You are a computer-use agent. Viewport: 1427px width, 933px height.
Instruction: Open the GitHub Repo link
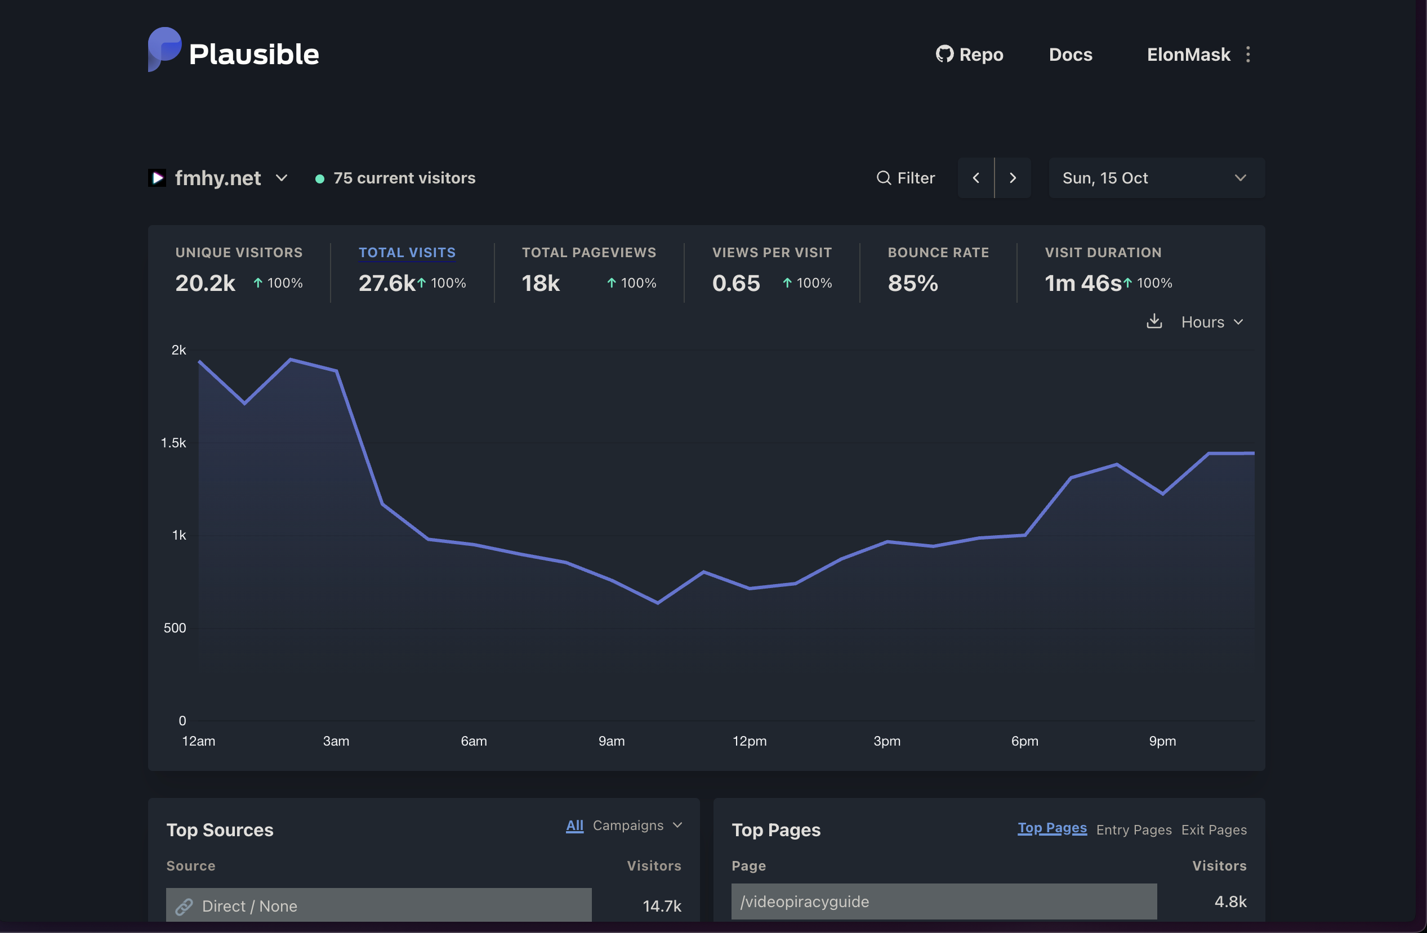[969, 55]
